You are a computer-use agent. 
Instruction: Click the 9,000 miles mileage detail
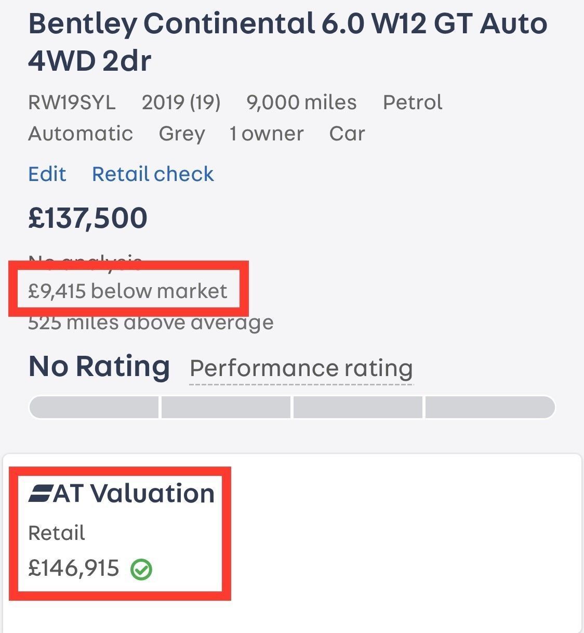[302, 102]
